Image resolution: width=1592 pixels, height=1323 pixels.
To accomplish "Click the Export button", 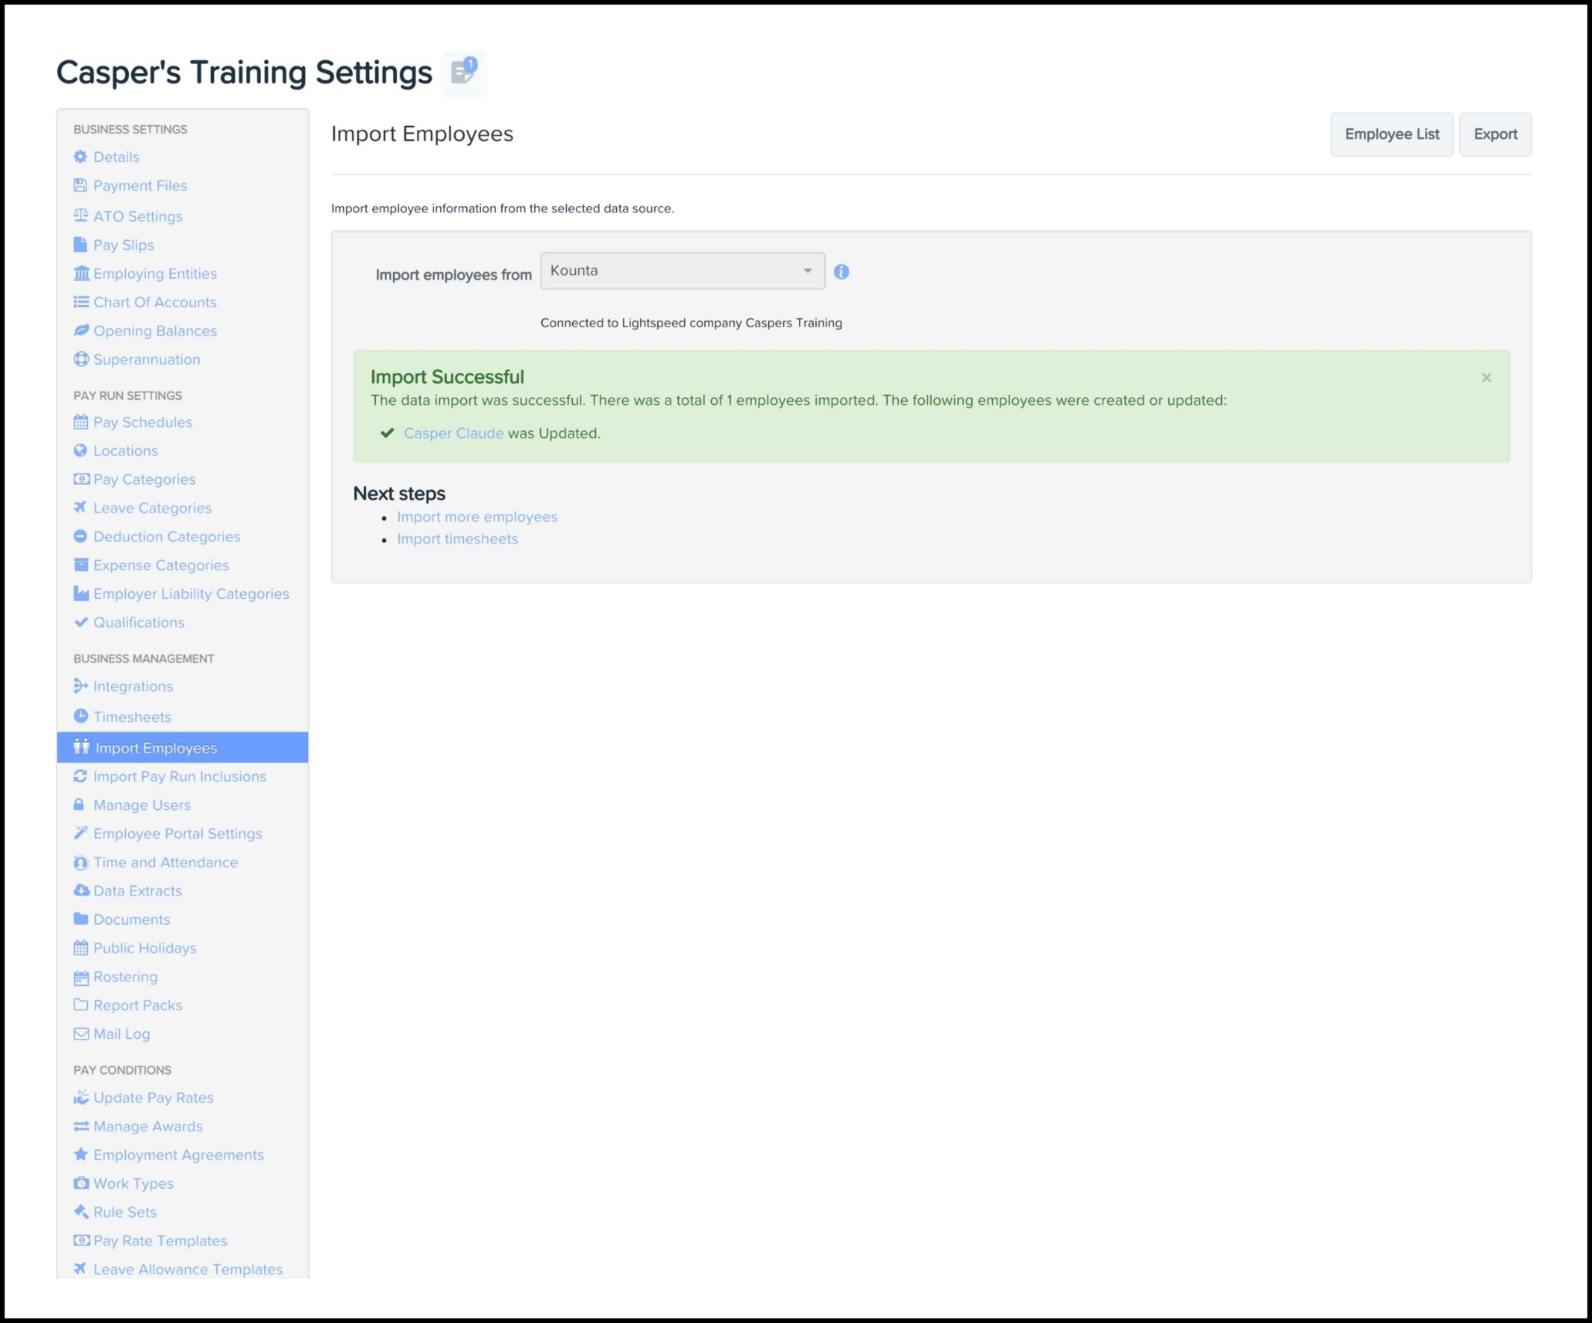I will 1495,134.
